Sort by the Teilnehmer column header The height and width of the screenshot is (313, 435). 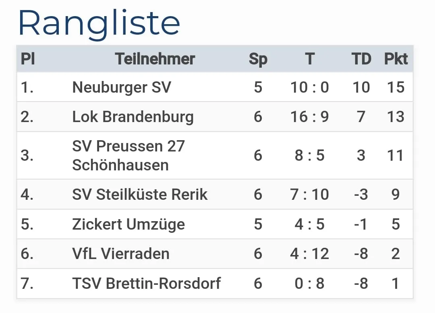[155, 59]
